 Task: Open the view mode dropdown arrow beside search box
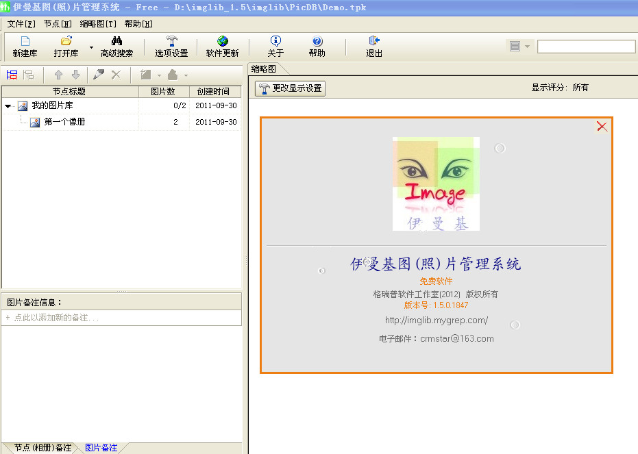(527, 47)
